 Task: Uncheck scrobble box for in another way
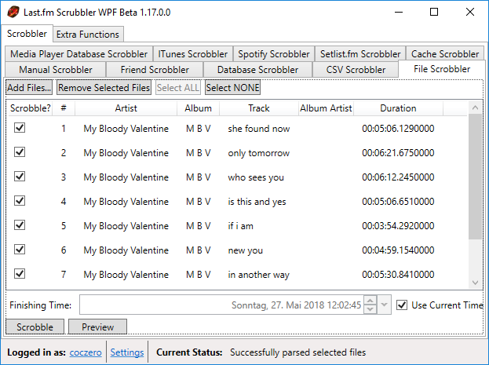coord(20,274)
